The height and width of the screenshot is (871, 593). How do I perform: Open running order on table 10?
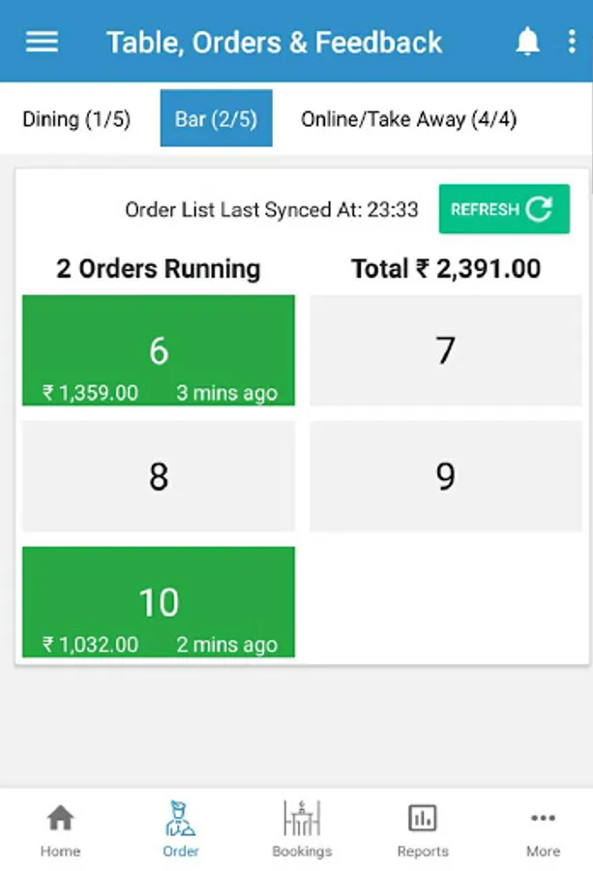coord(159,602)
